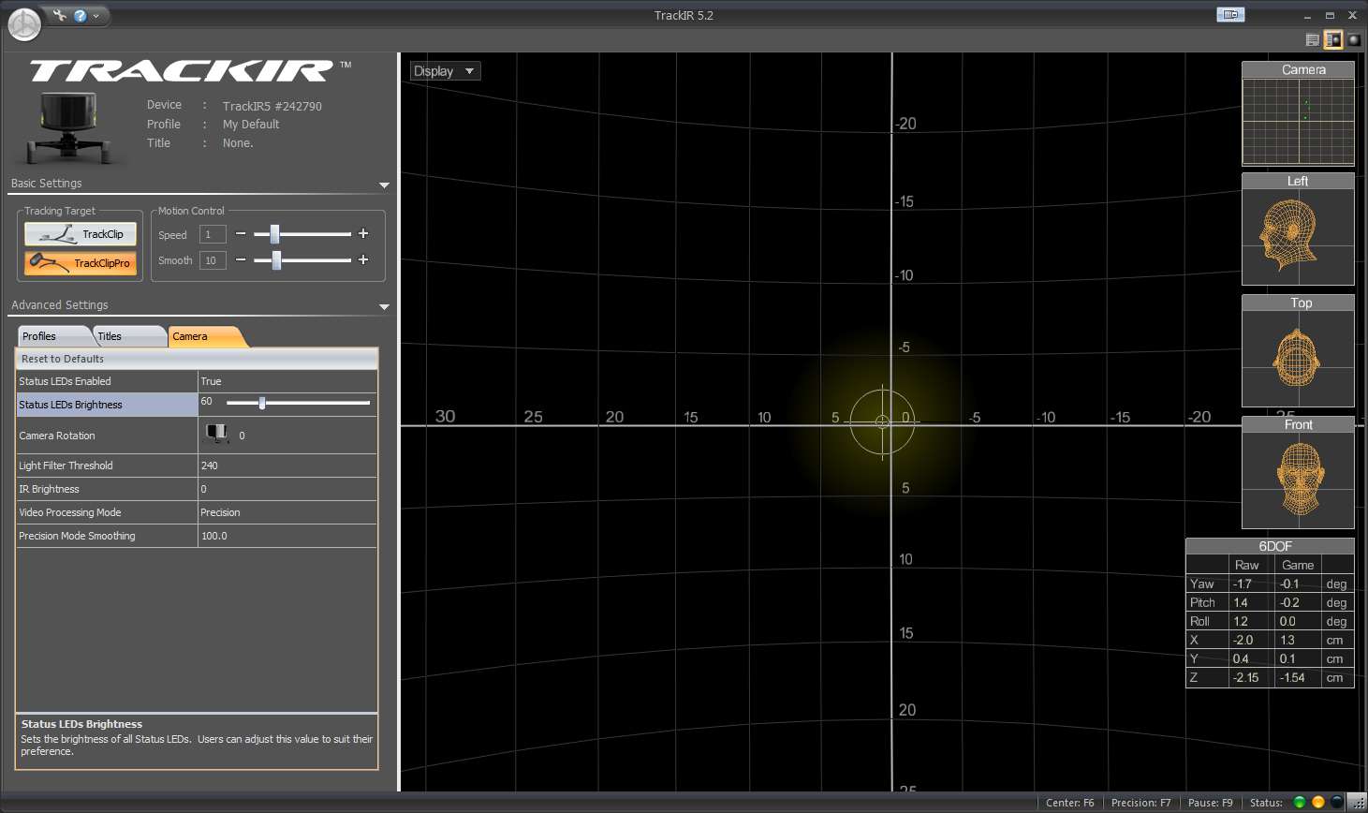Viewport: 1368px width, 813px height.
Task: Switch to the Profiles tab
Action: click(x=53, y=336)
